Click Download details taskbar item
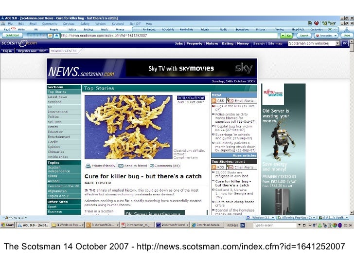 [207, 225]
